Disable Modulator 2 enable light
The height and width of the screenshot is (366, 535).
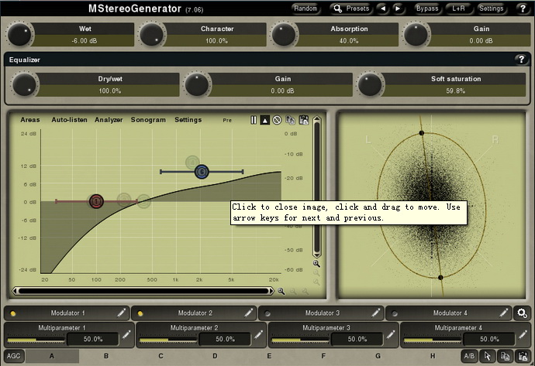(140, 313)
